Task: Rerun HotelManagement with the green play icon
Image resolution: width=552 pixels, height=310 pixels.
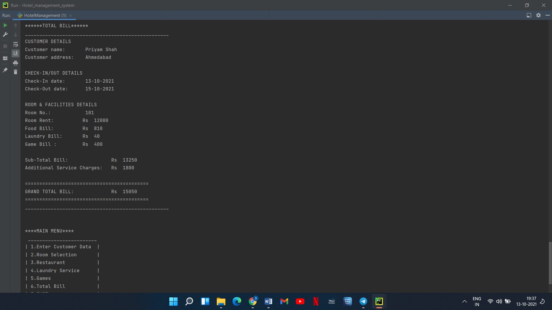Action: (x=5, y=25)
